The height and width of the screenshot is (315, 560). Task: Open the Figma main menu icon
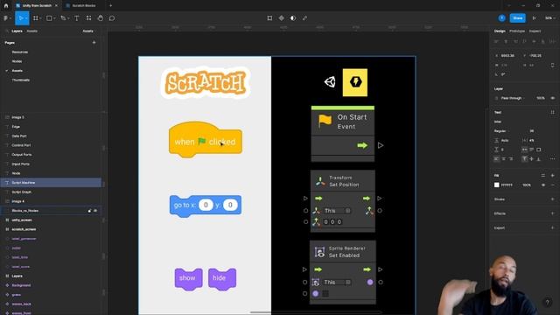(x=5, y=18)
